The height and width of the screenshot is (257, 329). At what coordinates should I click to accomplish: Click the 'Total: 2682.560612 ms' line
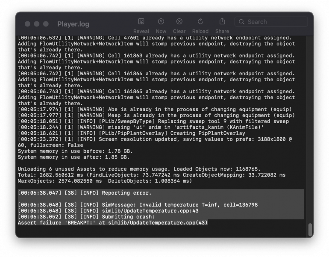point(152,175)
